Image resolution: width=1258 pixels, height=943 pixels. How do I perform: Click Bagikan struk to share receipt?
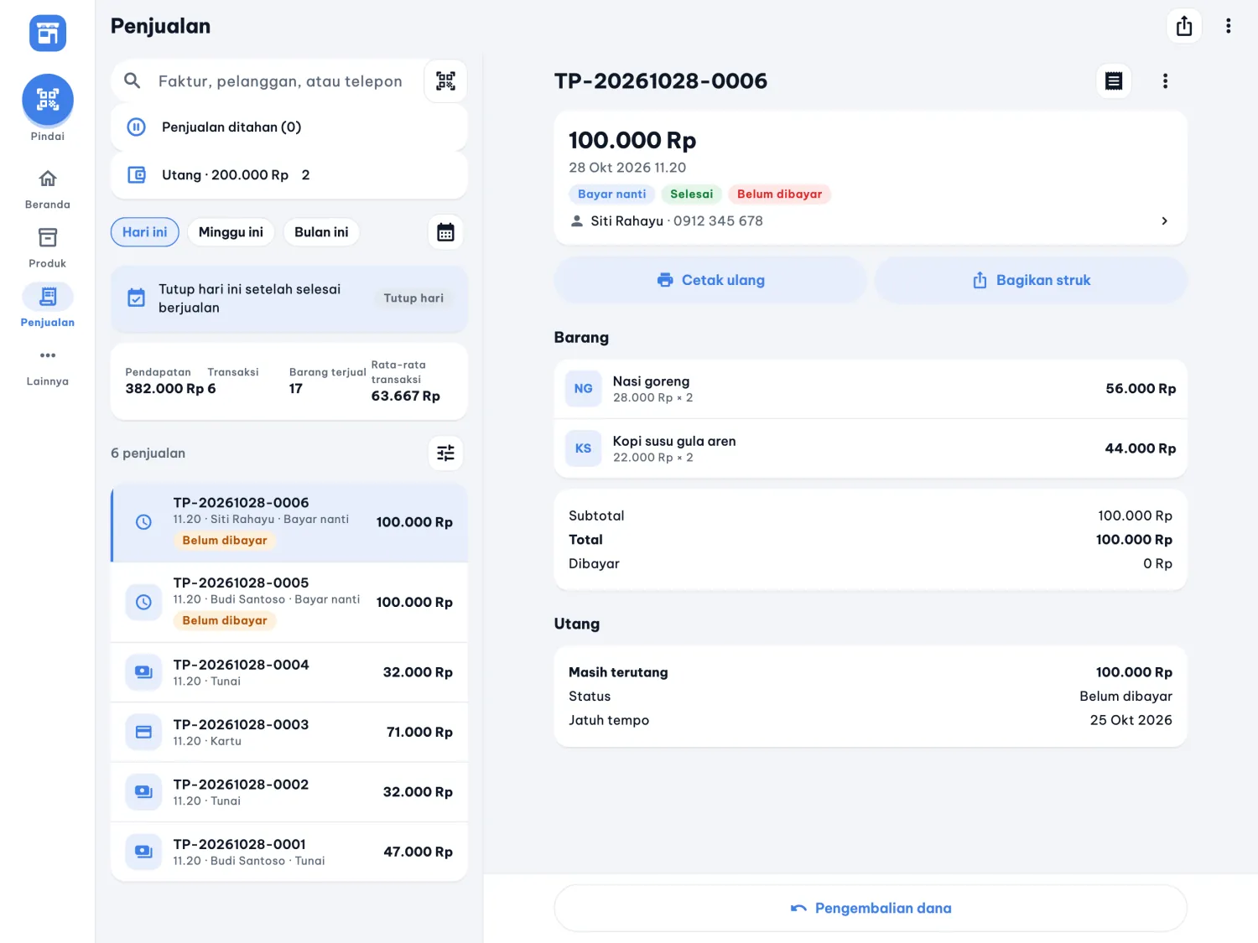click(1031, 280)
